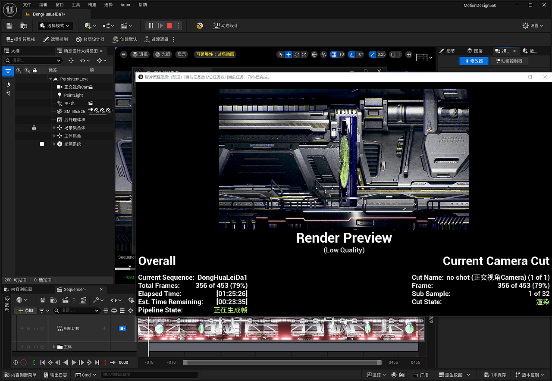Launch the 材质设计器 material designer
Viewport: 552px width, 381px height.
tap(91, 39)
